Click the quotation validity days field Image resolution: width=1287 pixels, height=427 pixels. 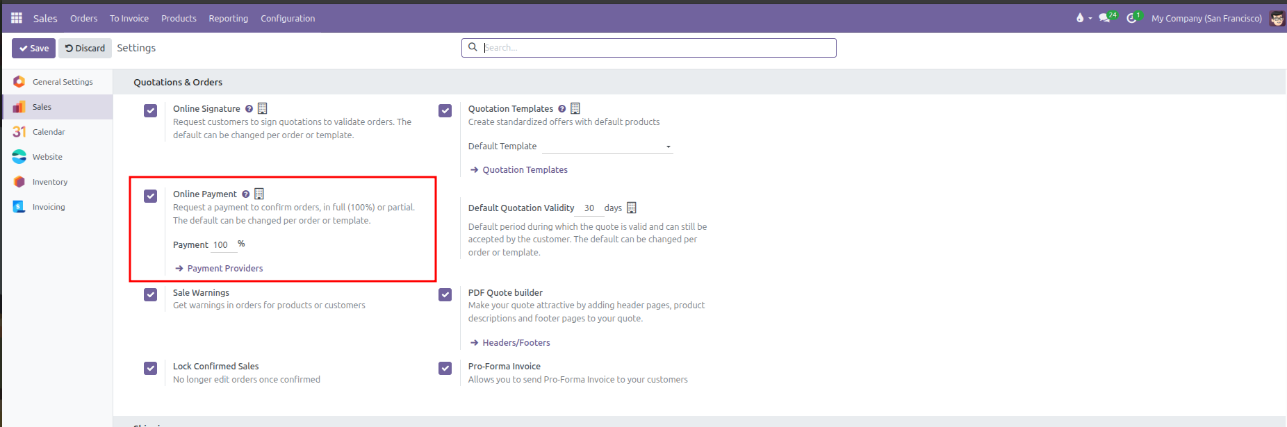591,208
